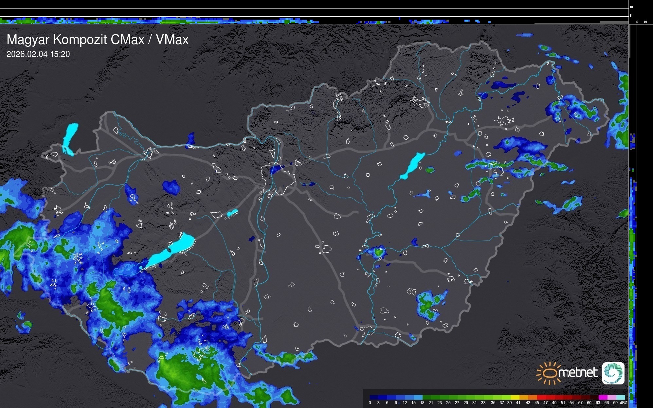The image size is (653, 408).
Task: Click the light cyan 69 dBZ swatch
Action: tap(621, 397)
